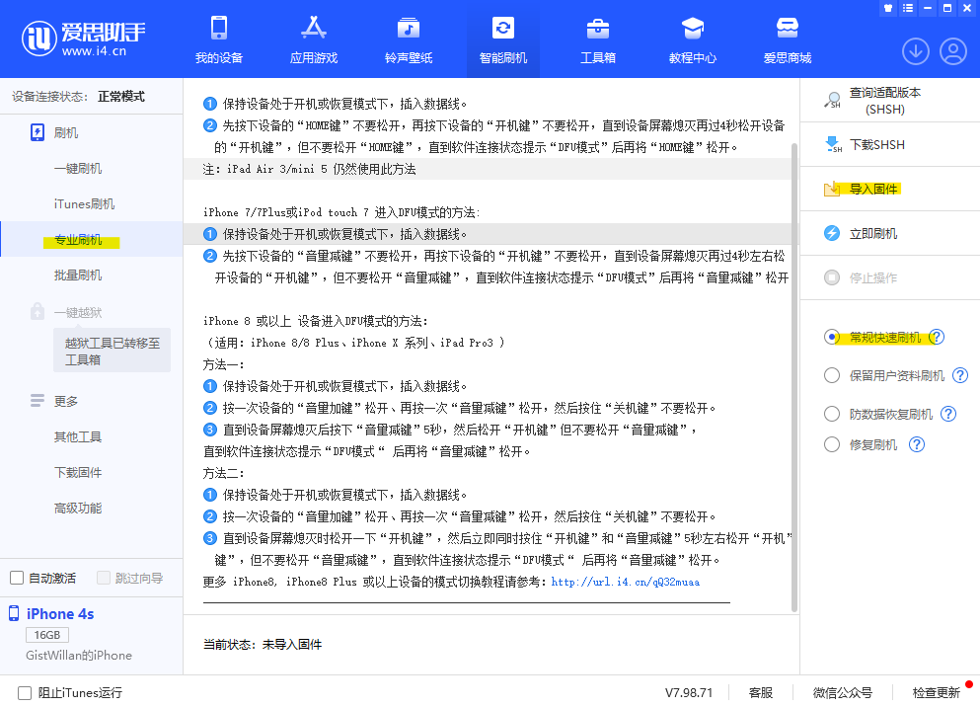Open the url.i4.cn tutorial link
Viewport: 980px width, 707px height.
point(625,582)
